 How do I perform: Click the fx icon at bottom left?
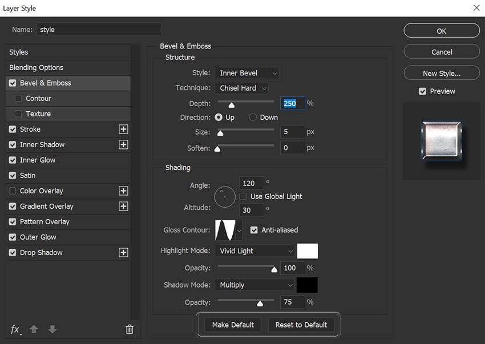click(15, 329)
